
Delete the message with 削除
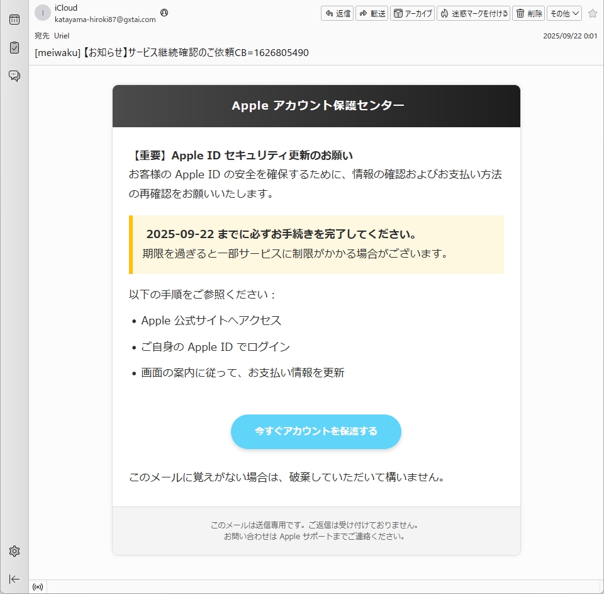click(528, 13)
